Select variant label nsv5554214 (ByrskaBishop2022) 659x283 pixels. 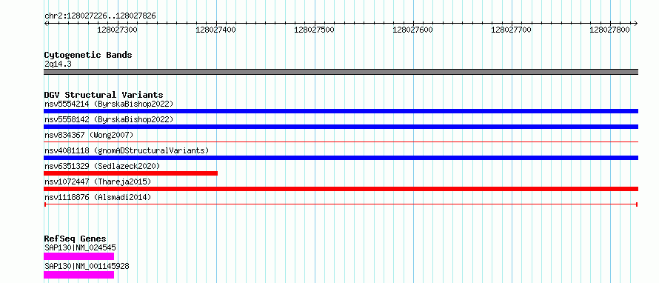108,104
